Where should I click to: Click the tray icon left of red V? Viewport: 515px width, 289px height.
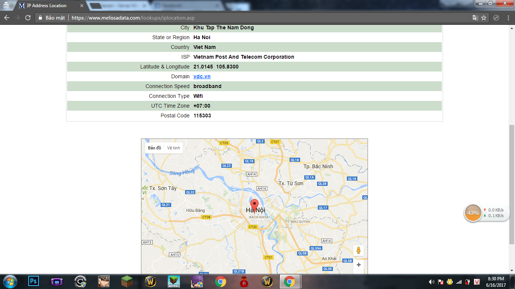[468, 282]
